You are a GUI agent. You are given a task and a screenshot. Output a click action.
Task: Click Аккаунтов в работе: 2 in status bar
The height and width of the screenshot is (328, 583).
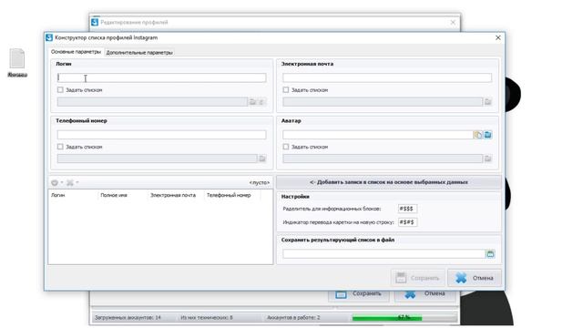[x=293, y=318]
